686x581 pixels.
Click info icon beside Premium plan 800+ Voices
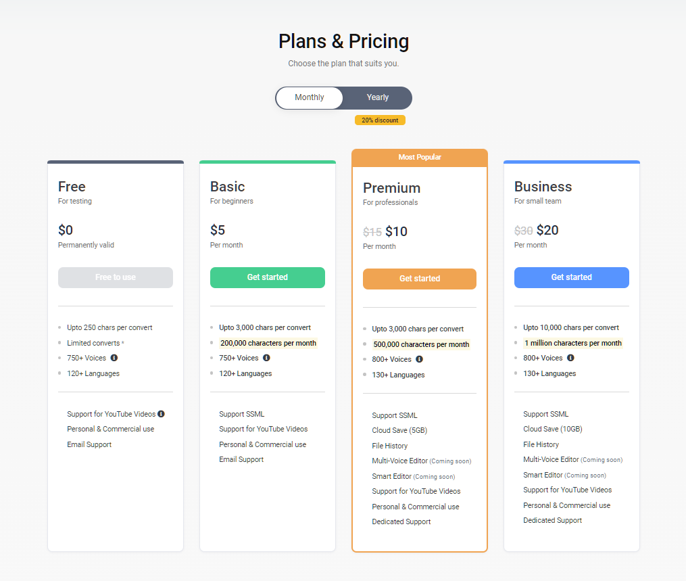click(x=419, y=359)
